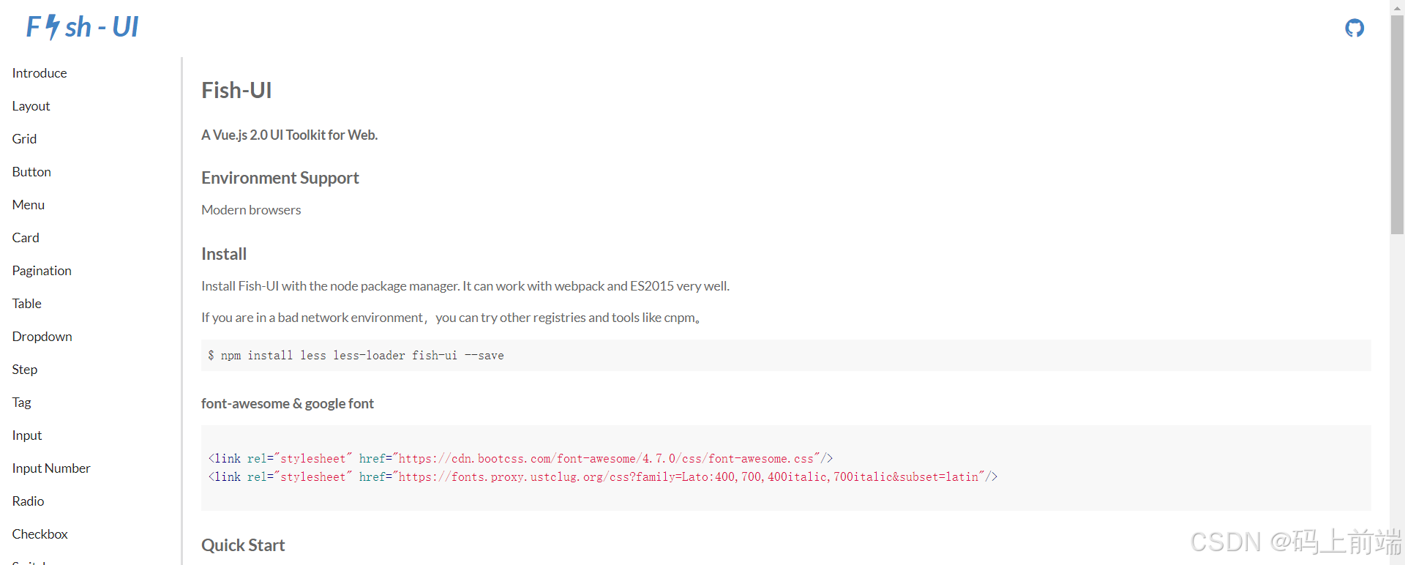Select Pagination in the sidebar
Screen dimensions: 1405x565
coord(42,271)
